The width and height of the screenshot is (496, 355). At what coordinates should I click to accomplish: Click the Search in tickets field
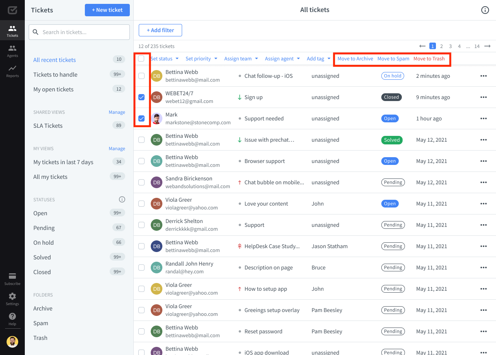click(x=79, y=32)
